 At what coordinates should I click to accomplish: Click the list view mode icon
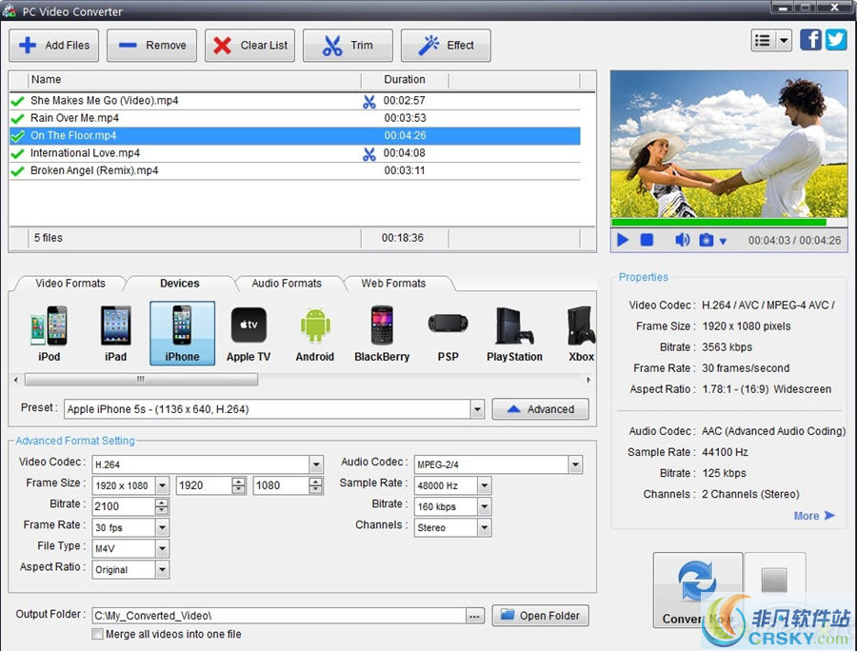pyautogui.click(x=763, y=40)
